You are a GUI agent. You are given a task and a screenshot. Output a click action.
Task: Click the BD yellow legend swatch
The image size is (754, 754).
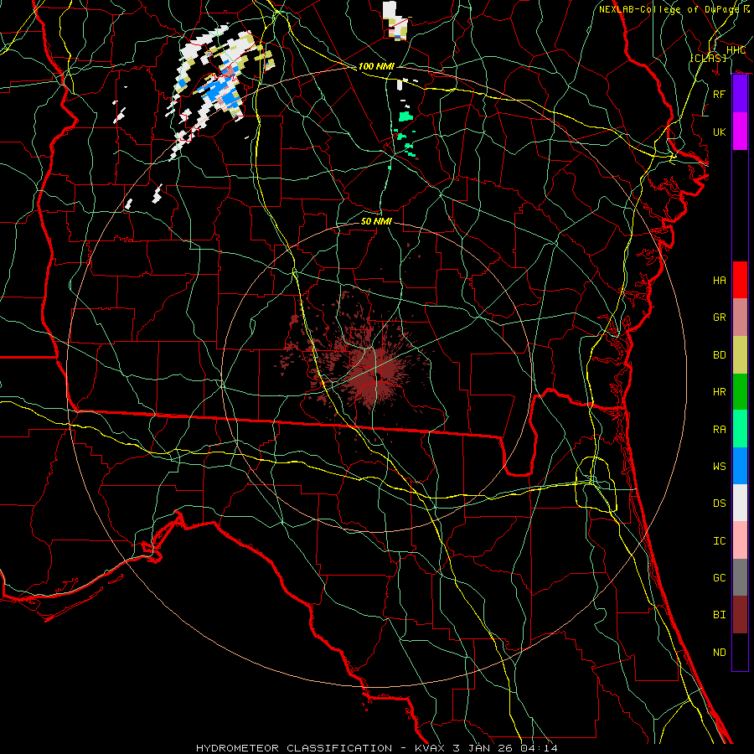click(x=740, y=355)
